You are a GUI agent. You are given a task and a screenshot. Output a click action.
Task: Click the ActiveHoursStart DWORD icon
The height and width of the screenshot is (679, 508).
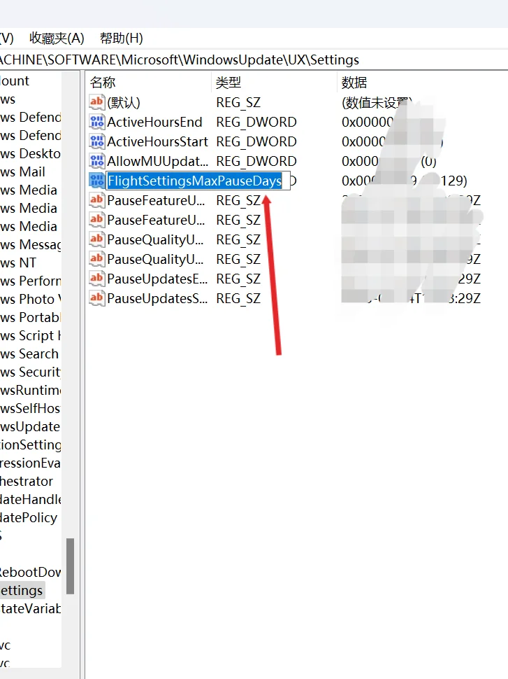(x=97, y=141)
